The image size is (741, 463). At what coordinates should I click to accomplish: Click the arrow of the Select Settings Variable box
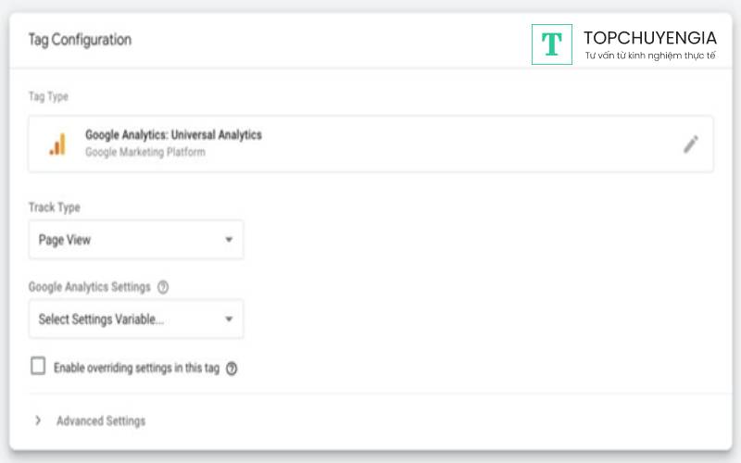click(x=229, y=319)
